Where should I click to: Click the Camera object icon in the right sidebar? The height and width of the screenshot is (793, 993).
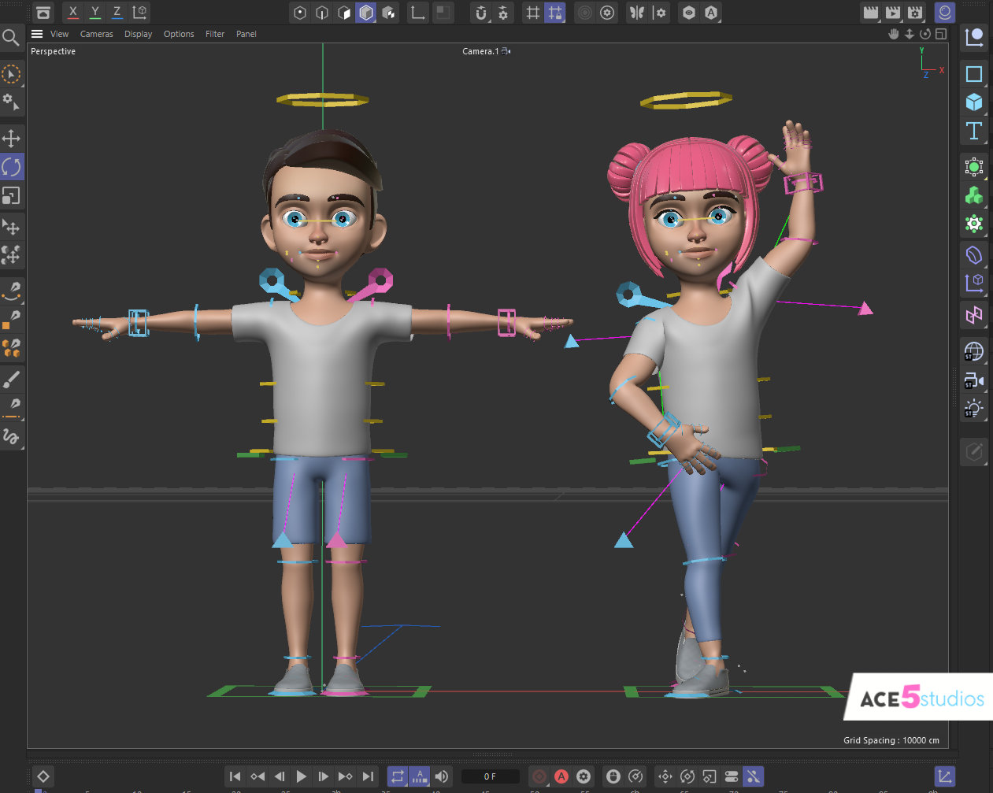[974, 380]
